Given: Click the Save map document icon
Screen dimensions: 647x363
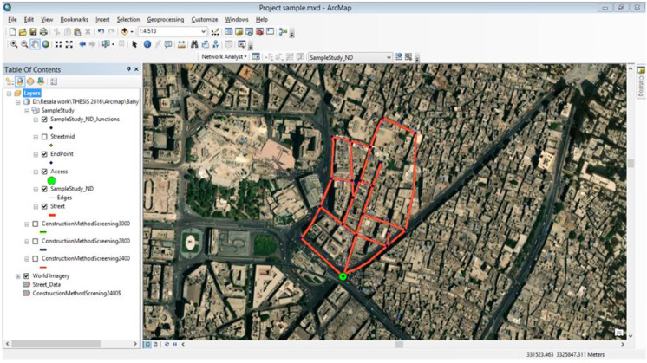Looking at the screenshot, I should [x=34, y=31].
